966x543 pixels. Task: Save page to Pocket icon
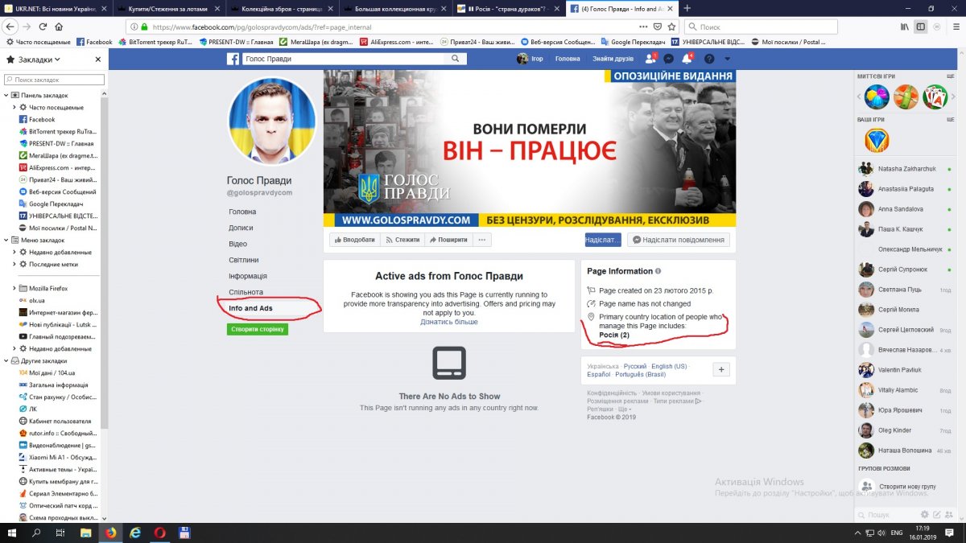click(659, 27)
